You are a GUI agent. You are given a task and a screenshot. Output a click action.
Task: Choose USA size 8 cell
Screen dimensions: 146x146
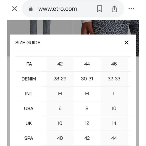[x=87, y=108]
